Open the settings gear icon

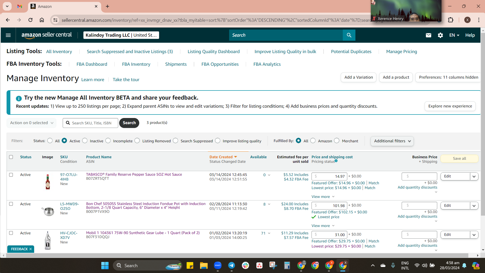pyautogui.click(x=440, y=35)
